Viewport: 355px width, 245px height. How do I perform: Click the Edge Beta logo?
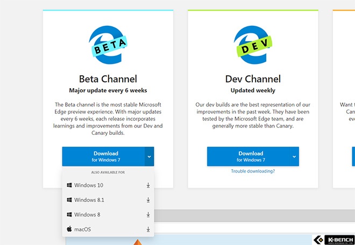(108, 45)
